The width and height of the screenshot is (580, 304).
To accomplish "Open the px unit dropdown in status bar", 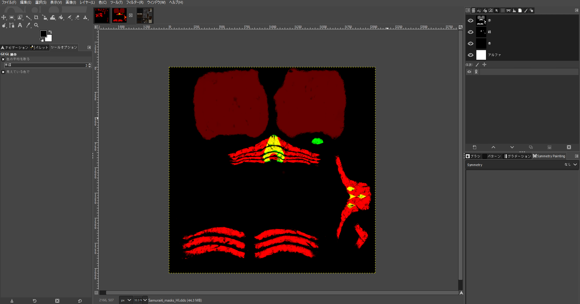I will click(126, 300).
